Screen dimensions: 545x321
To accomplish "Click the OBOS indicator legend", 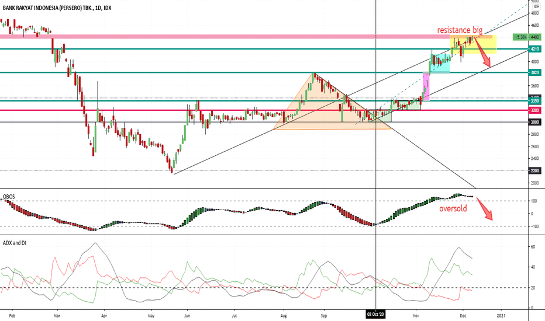I will point(9,197).
